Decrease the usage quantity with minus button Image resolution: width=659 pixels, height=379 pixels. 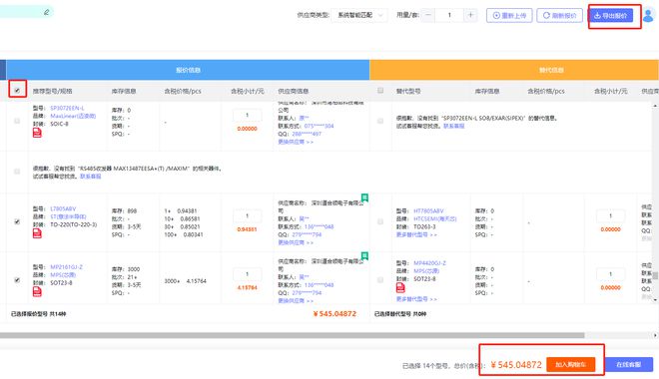pos(427,15)
